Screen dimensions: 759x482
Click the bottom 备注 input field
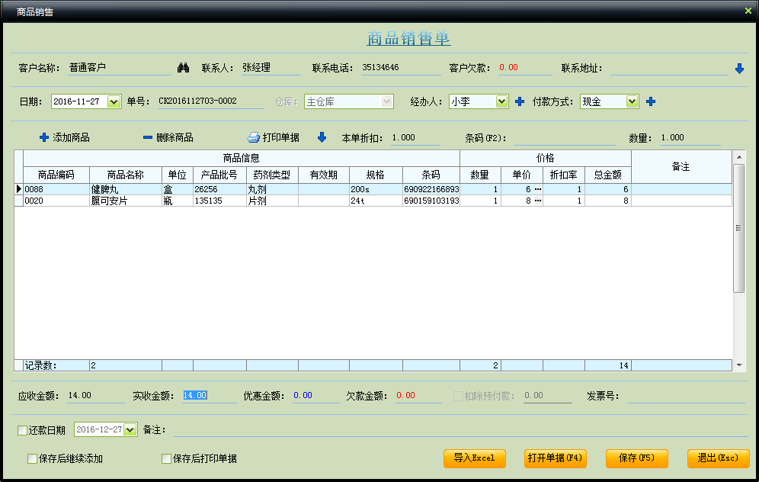(x=460, y=430)
